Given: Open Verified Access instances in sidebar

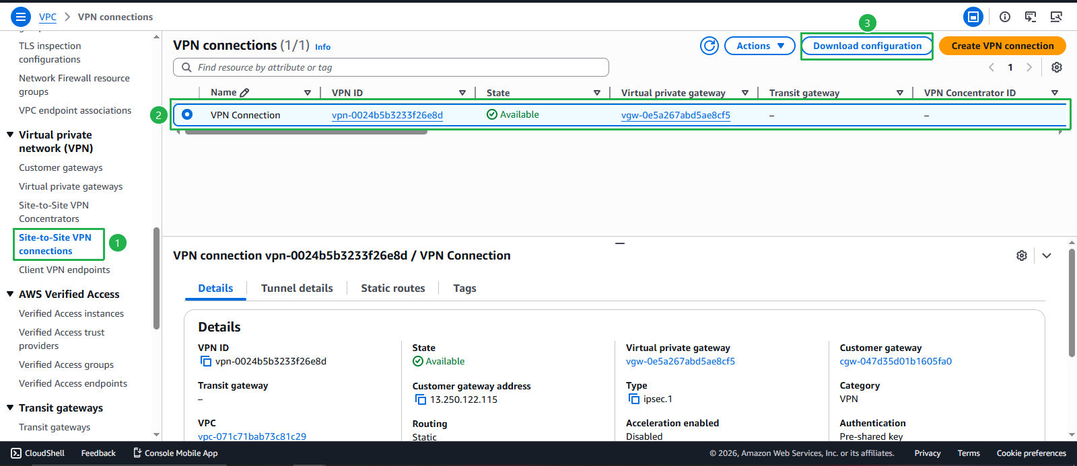Looking at the screenshot, I should [71, 313].
